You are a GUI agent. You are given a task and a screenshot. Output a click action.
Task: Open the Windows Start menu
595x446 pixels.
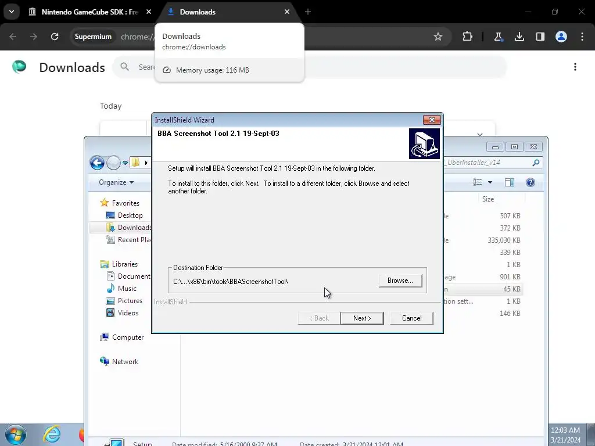[16, 434]
